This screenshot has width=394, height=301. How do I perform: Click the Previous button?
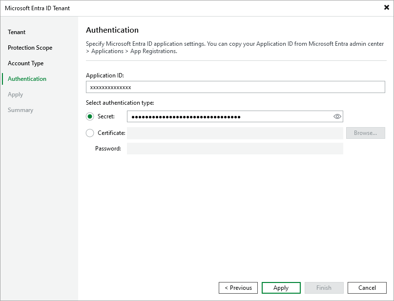click(238, 288)
